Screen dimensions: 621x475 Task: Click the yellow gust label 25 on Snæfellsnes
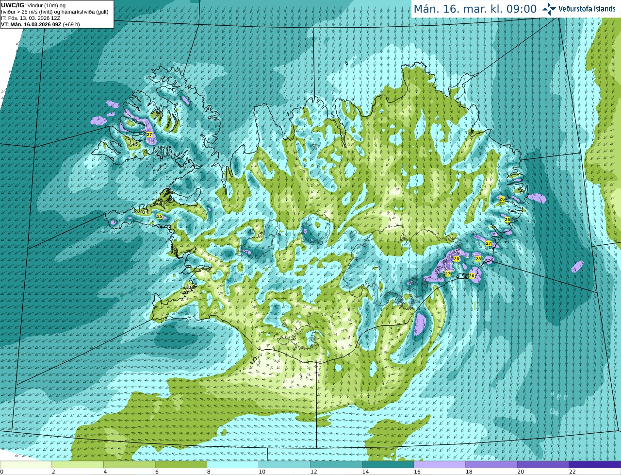pyautogui.click(x=159, y=216)
